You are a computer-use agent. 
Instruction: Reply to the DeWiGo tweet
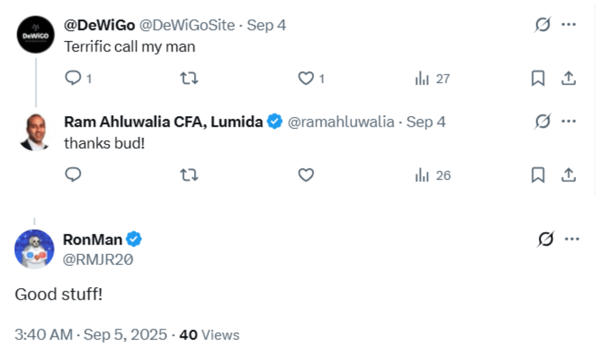(x=73, y=78)
